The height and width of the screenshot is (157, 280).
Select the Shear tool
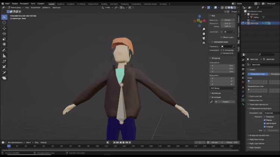tap(4, 78)
